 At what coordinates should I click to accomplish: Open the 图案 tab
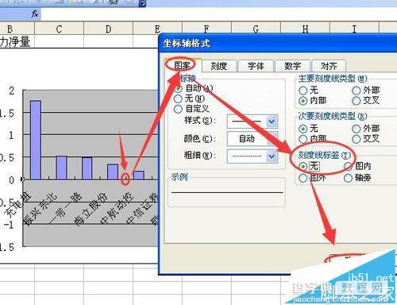pyautogui.click(x=182, y=65)
